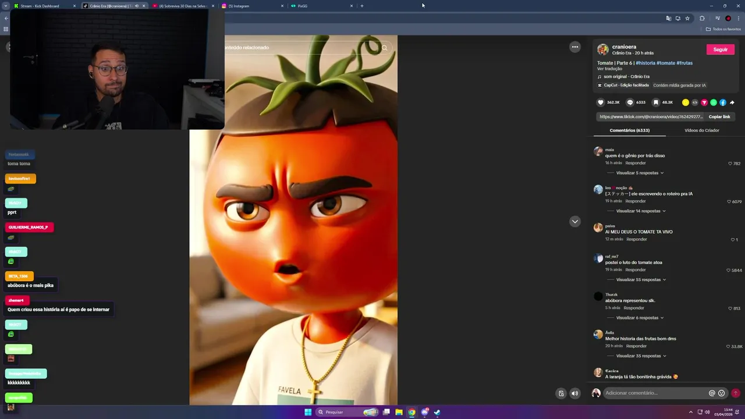The image size is (745, 419).
Task: Switch to Comentários (6333) tab
Action: coord(630,130)
